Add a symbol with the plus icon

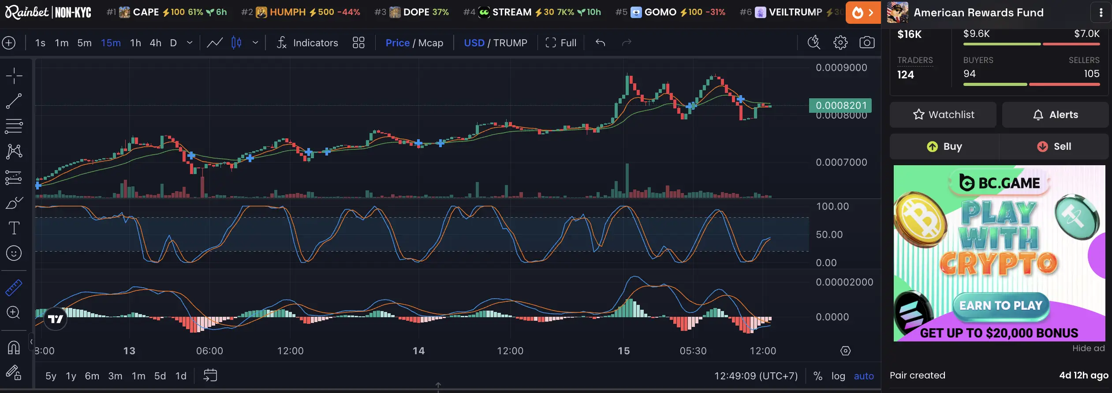pos(9,43)
